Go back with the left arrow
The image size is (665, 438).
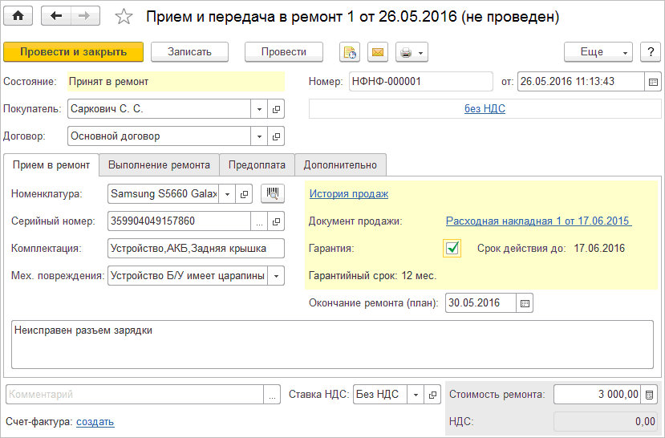pyautogui.click(x=56, y=16)
